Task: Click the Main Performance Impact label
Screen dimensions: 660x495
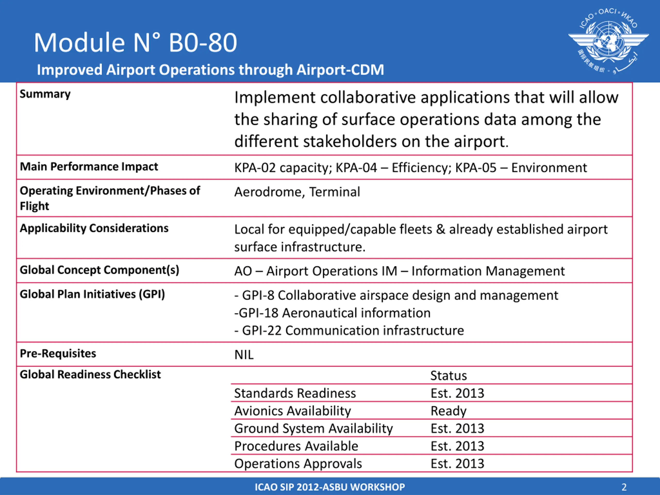Action: pyautogui.click(x=89, y=167)
